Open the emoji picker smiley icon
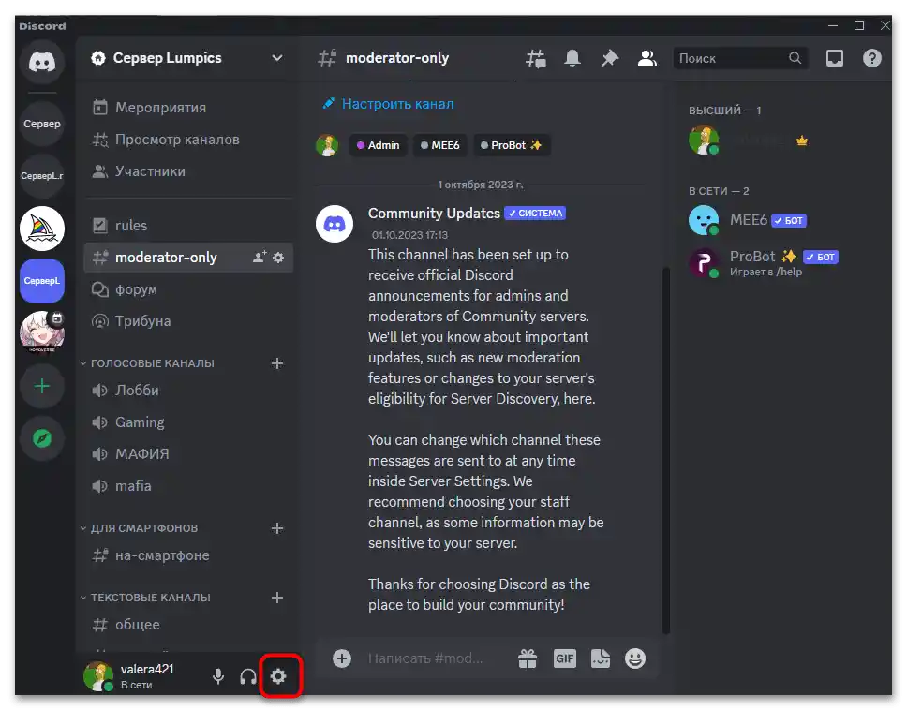This screenshot has width=907, height=710. point(635,658)
